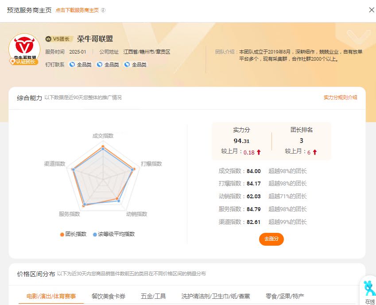Image resolution: width=376 pixels, height=305 pixels.
Task: Close the service provider homepage preview
Action: pos(372,10)
